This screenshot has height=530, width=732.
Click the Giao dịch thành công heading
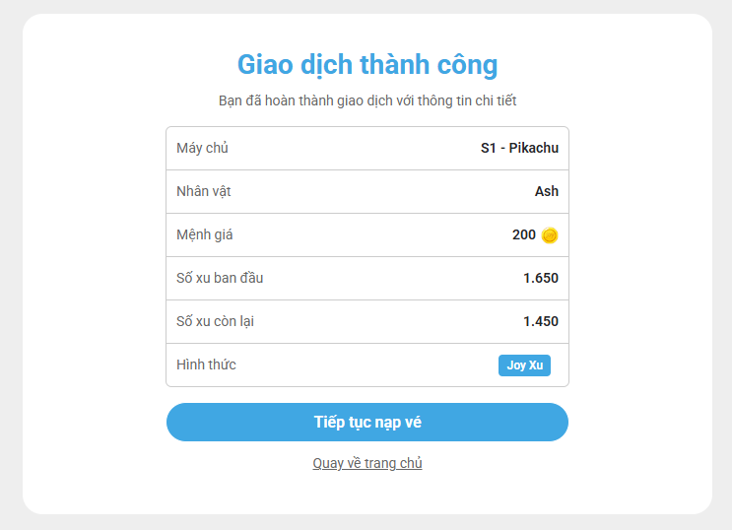[x=367, y=65]
